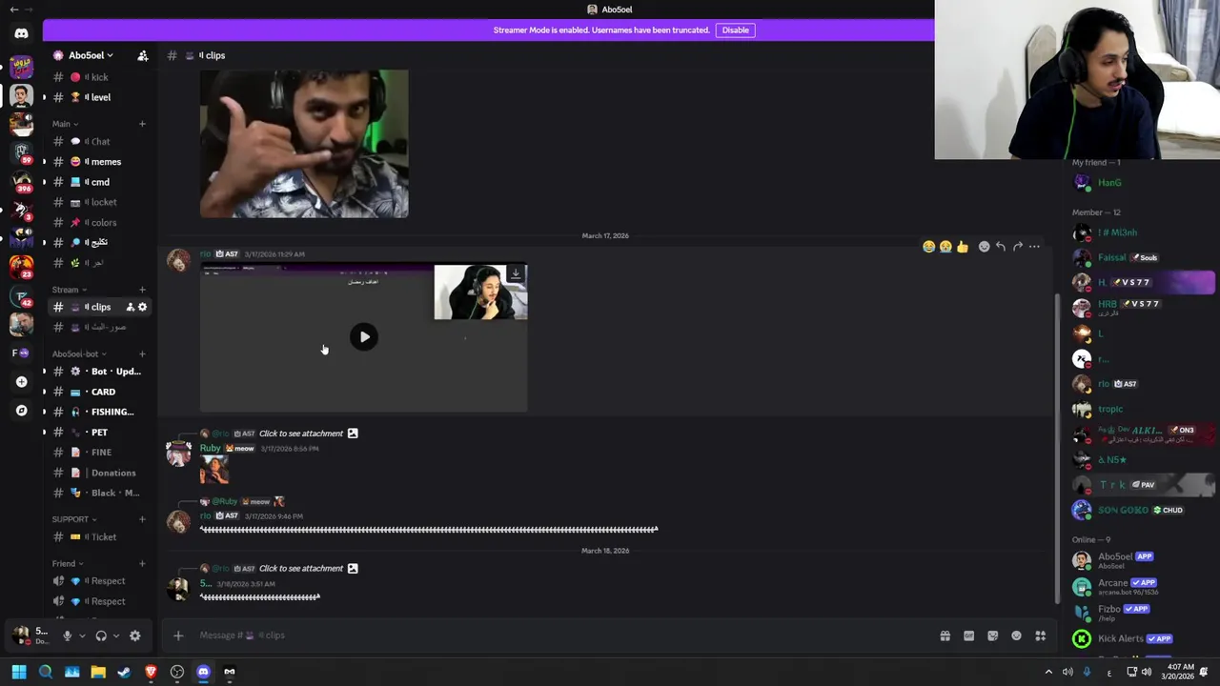Collapse the Main category
The image size is (1220, 686).
(66, 124)
